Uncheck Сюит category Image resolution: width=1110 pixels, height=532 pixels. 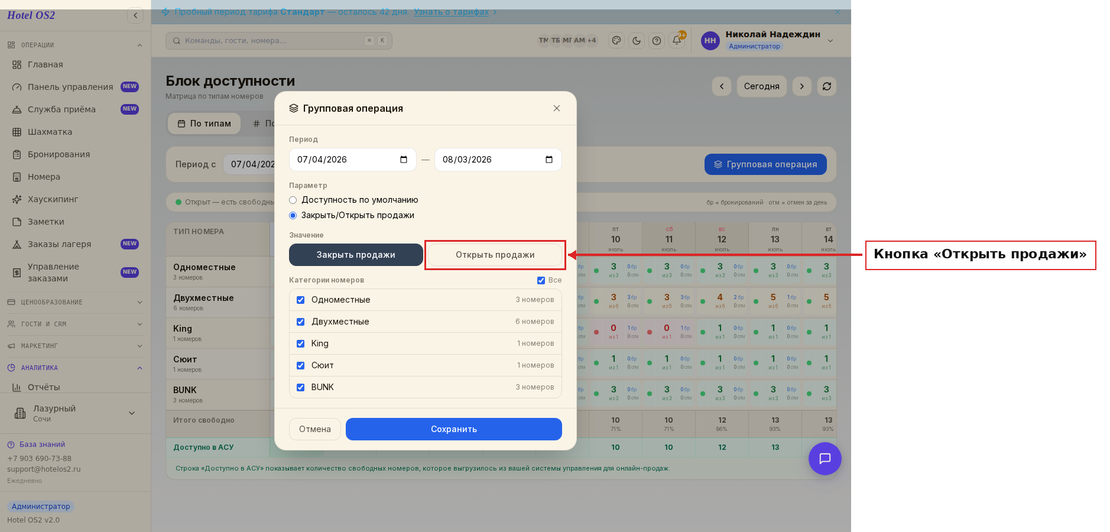pos(300,365)
